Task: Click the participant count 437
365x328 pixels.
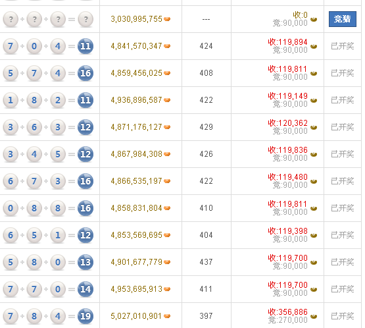Action: pos(206,262)
